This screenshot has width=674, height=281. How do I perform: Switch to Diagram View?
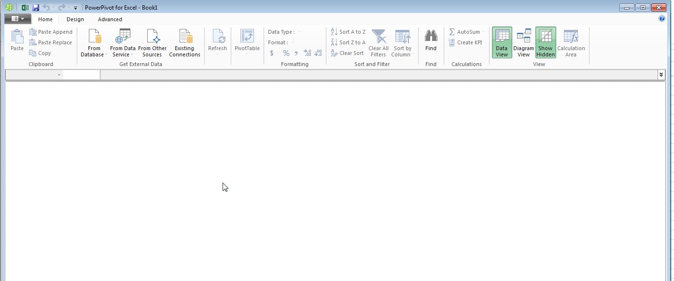pos(523,43)
